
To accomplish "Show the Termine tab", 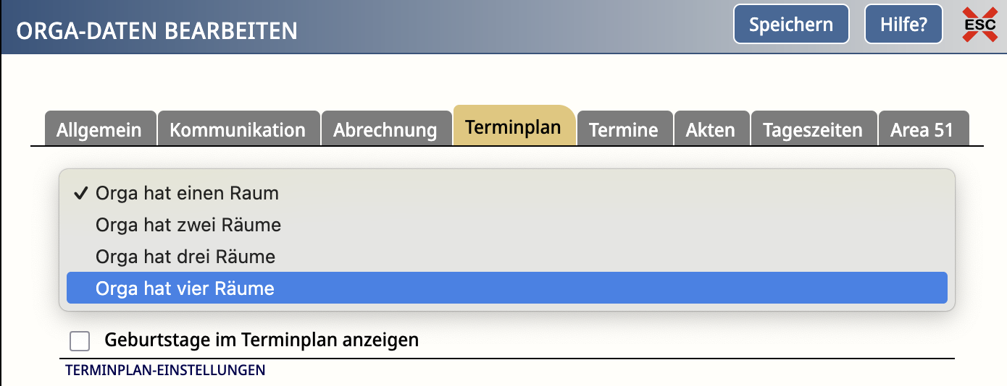I will point(624,129).
